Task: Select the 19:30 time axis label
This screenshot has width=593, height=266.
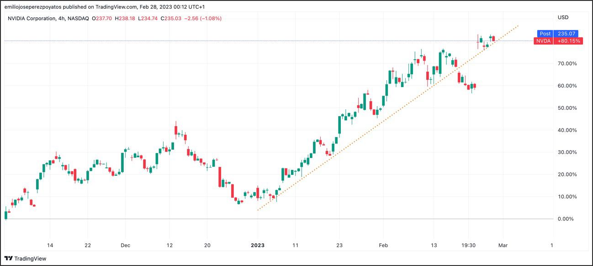Action: pos(469,245)
